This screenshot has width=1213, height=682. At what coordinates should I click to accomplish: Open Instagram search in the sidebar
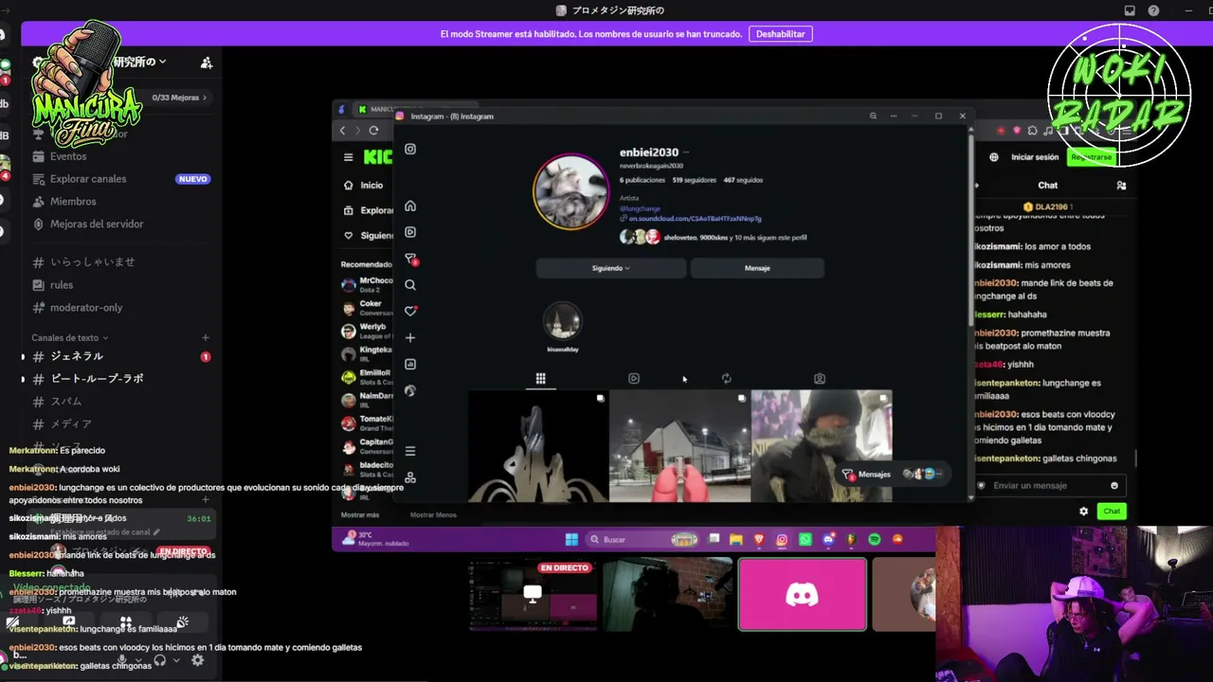[x=410, y=285]
